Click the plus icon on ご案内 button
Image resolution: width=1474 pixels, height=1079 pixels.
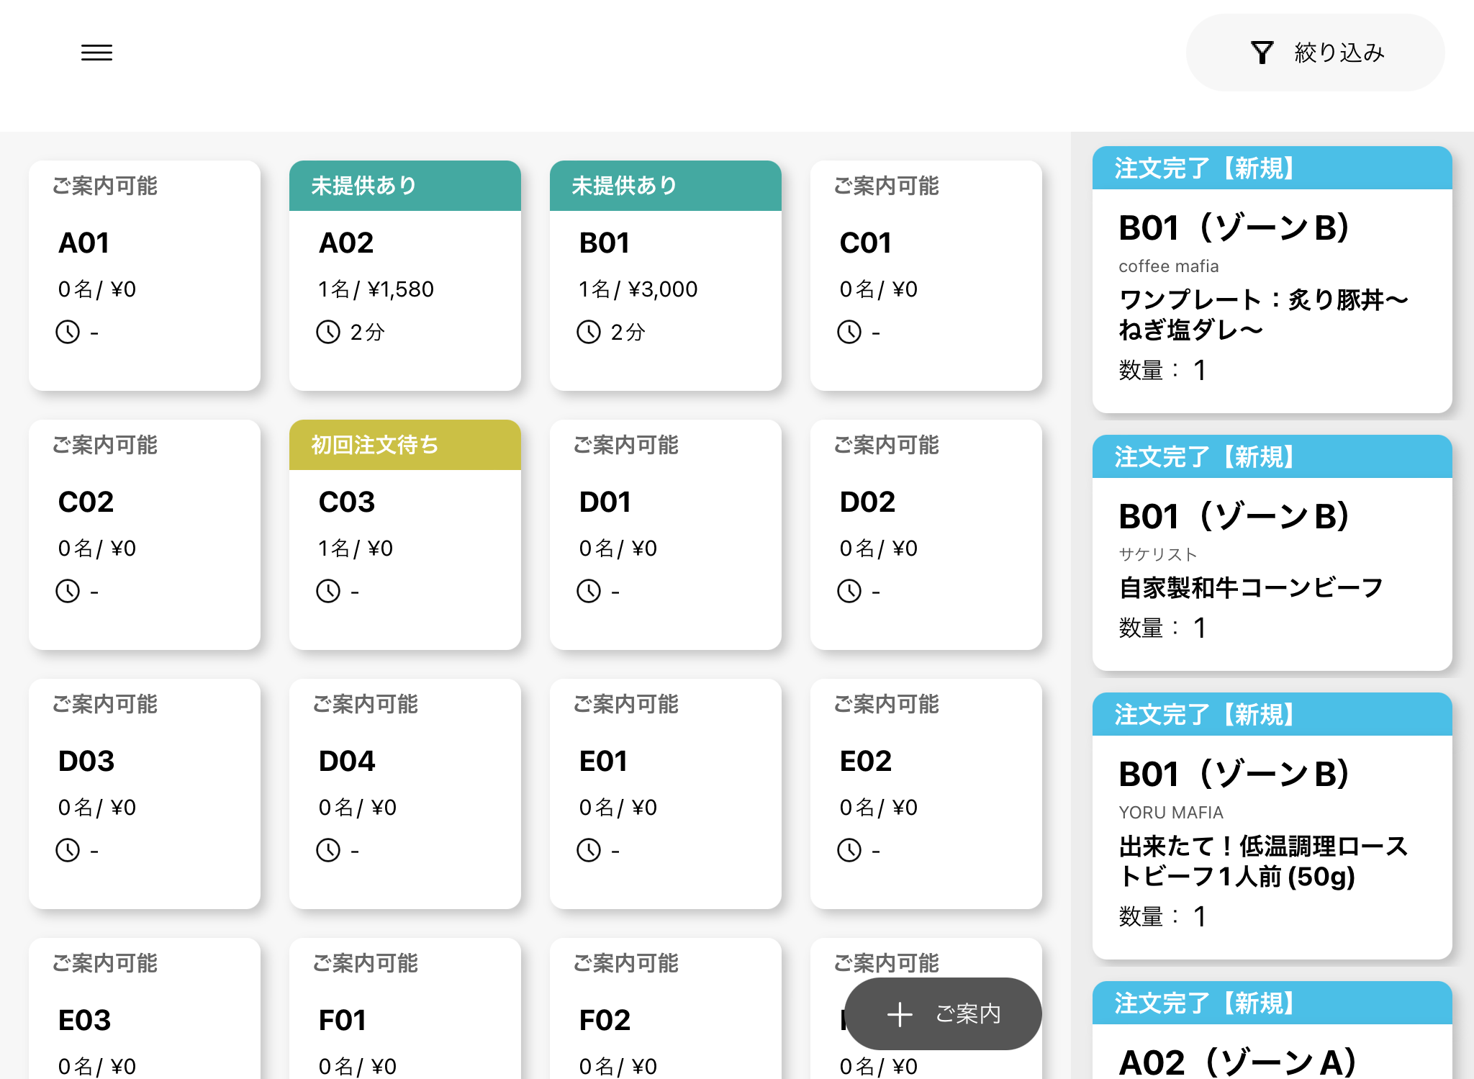900,1014
